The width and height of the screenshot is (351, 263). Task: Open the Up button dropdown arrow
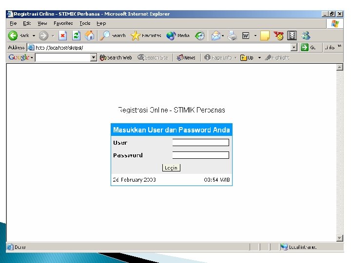click(x=259, y=57)
